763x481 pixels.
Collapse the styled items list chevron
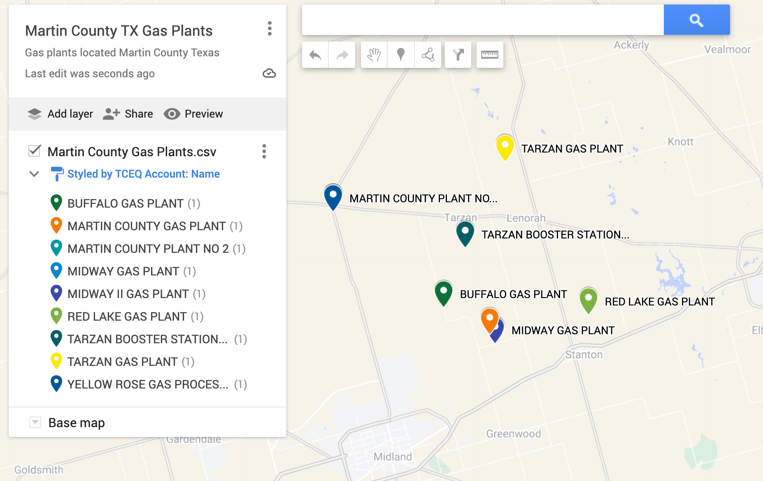[34, 174]
